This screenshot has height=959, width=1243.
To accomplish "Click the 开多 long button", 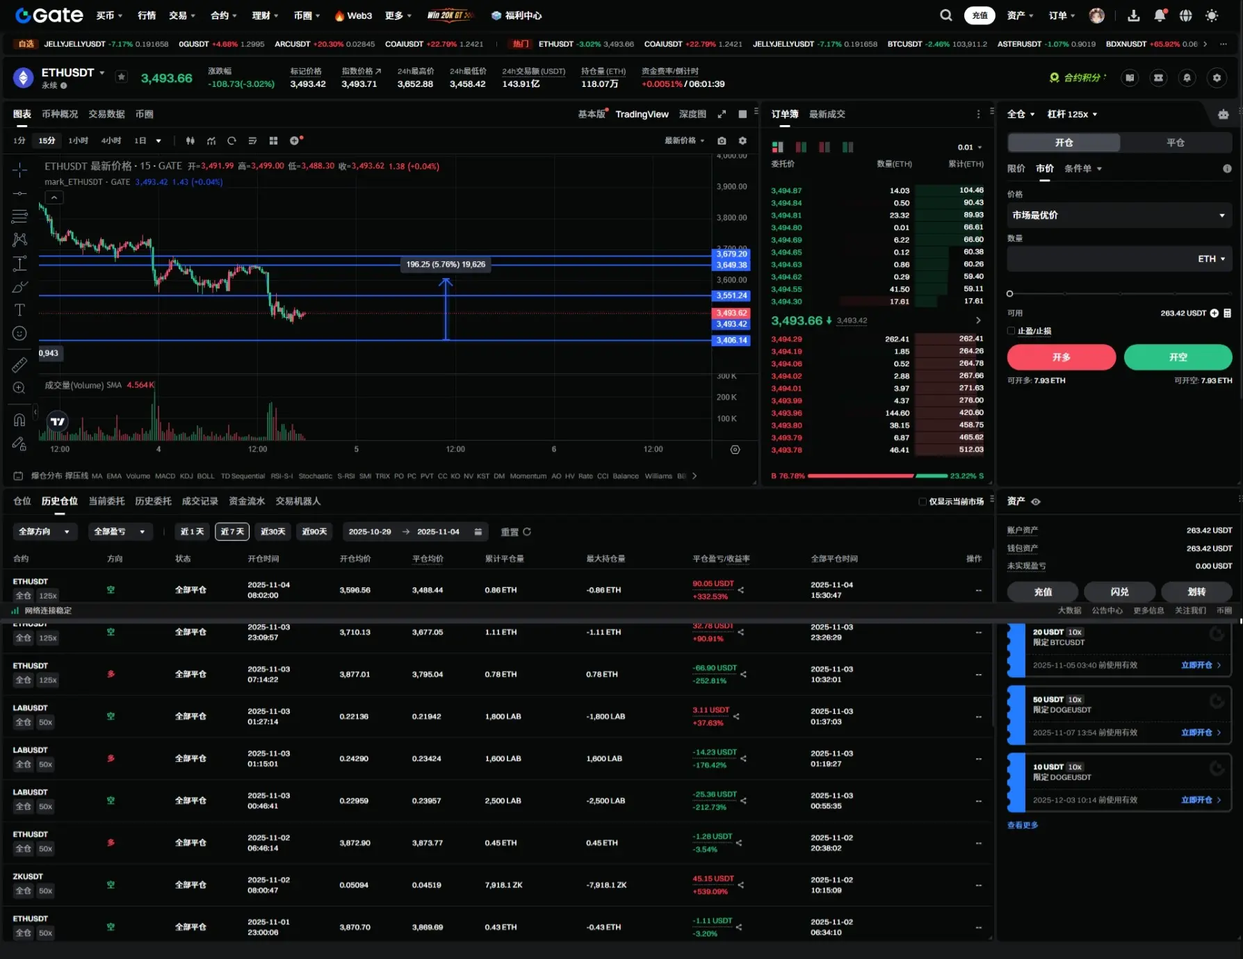I will (1061, 357).
